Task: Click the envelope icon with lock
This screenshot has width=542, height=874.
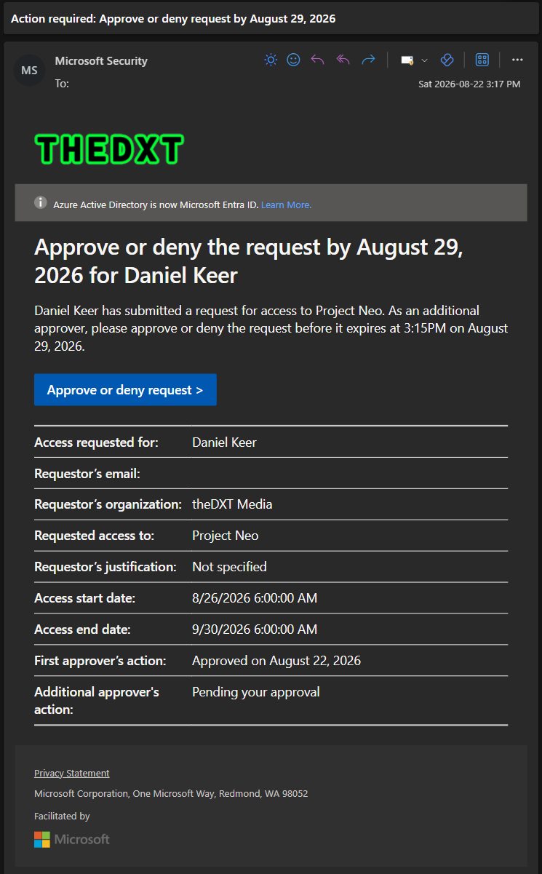Action: [x=407, y=60]
